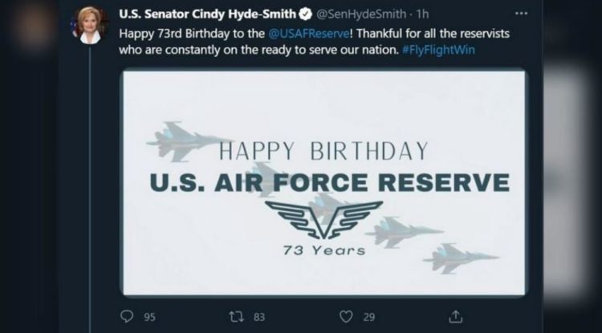Open Cindy Hyde-Smith's profile avatar
Screen dimensions: 602x333
(89, 25)
